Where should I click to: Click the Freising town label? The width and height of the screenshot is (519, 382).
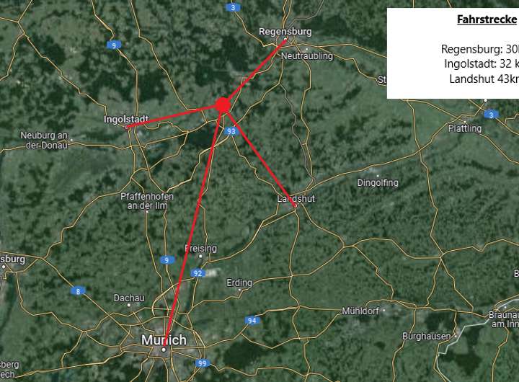point(200,248)
